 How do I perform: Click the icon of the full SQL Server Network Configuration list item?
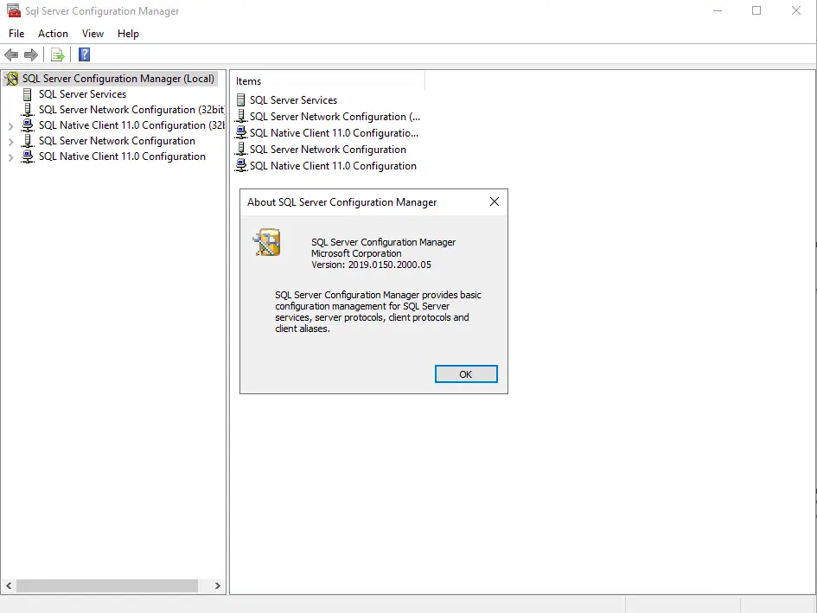[x=240, y=149]
